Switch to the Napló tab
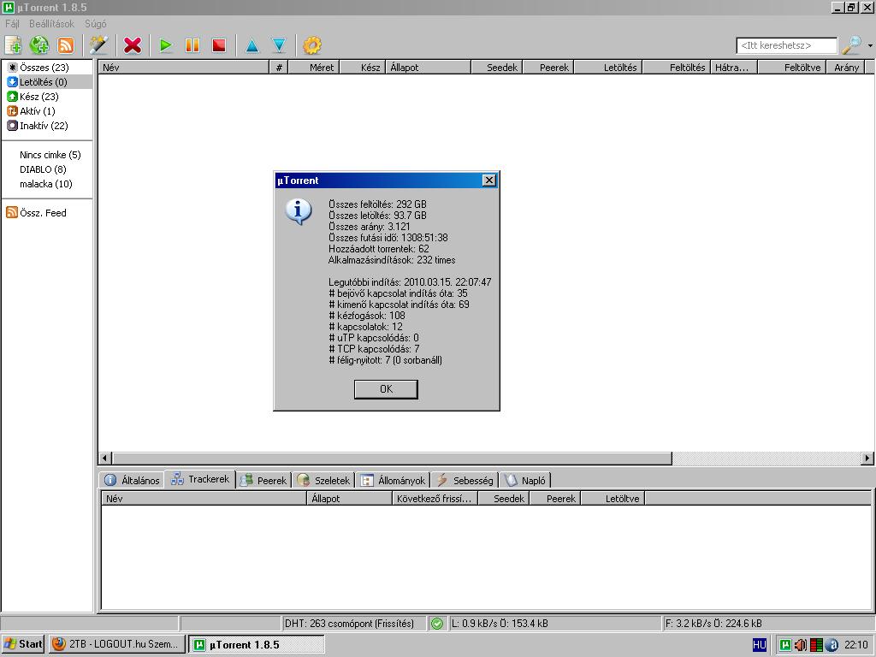 [x=525, y=480]
